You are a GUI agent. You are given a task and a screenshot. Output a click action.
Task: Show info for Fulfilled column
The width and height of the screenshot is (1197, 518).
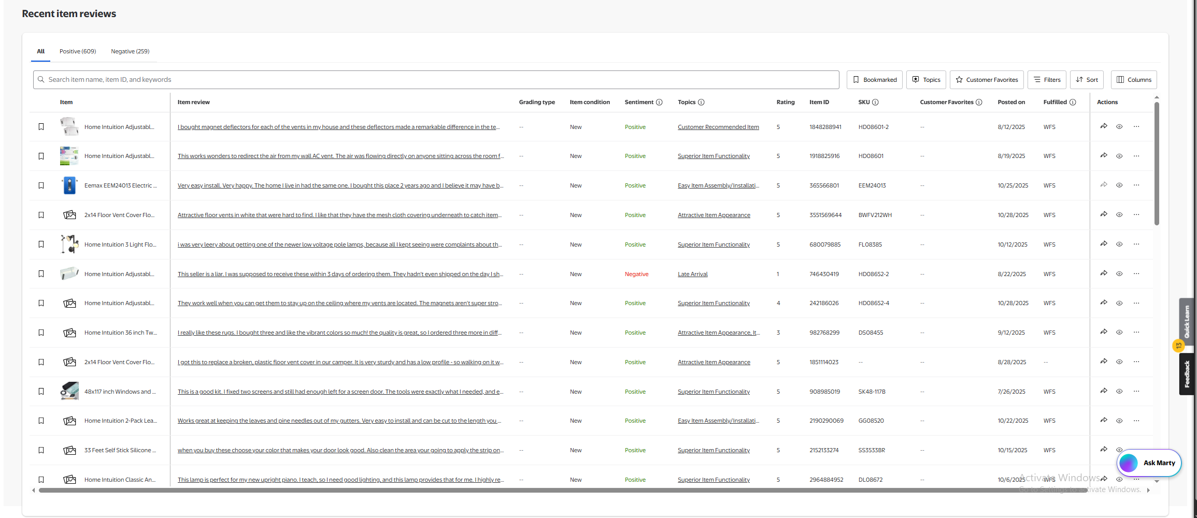pos(1073,102)
